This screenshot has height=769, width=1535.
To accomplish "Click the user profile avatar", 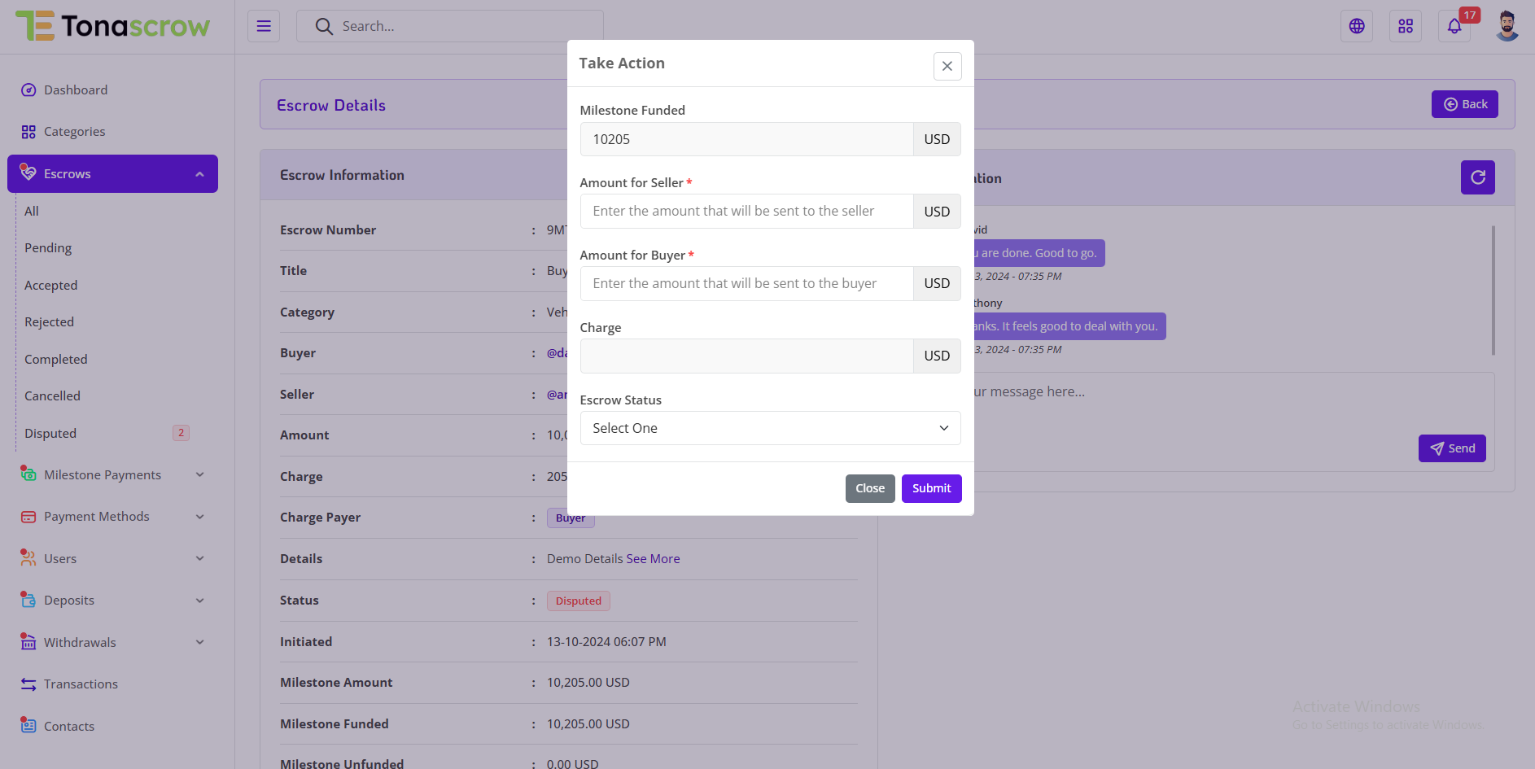I will pos(1507,26).
